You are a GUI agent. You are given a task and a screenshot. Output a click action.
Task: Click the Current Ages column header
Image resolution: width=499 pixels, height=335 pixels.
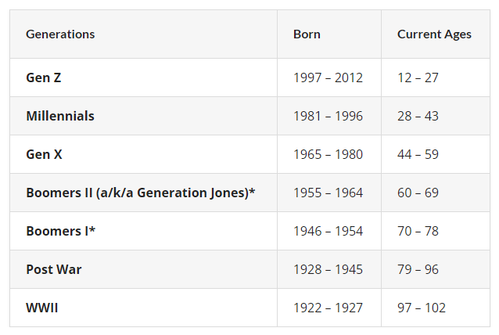click(434, 34)
